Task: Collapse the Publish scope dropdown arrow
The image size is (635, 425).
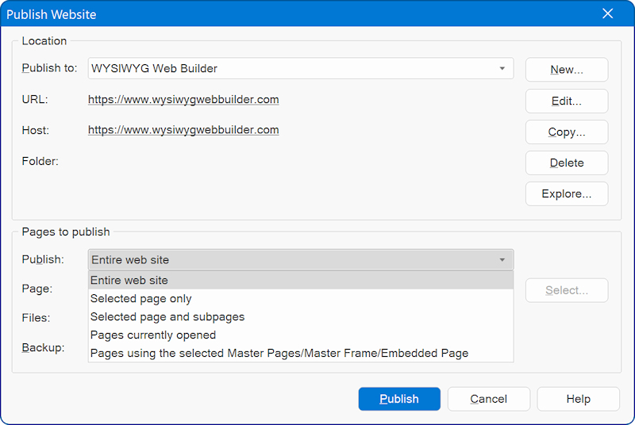Action: coord(502,260)
